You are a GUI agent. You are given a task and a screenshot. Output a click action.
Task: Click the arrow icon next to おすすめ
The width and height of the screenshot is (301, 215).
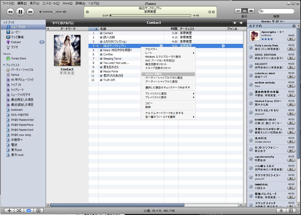click(294, 26)
